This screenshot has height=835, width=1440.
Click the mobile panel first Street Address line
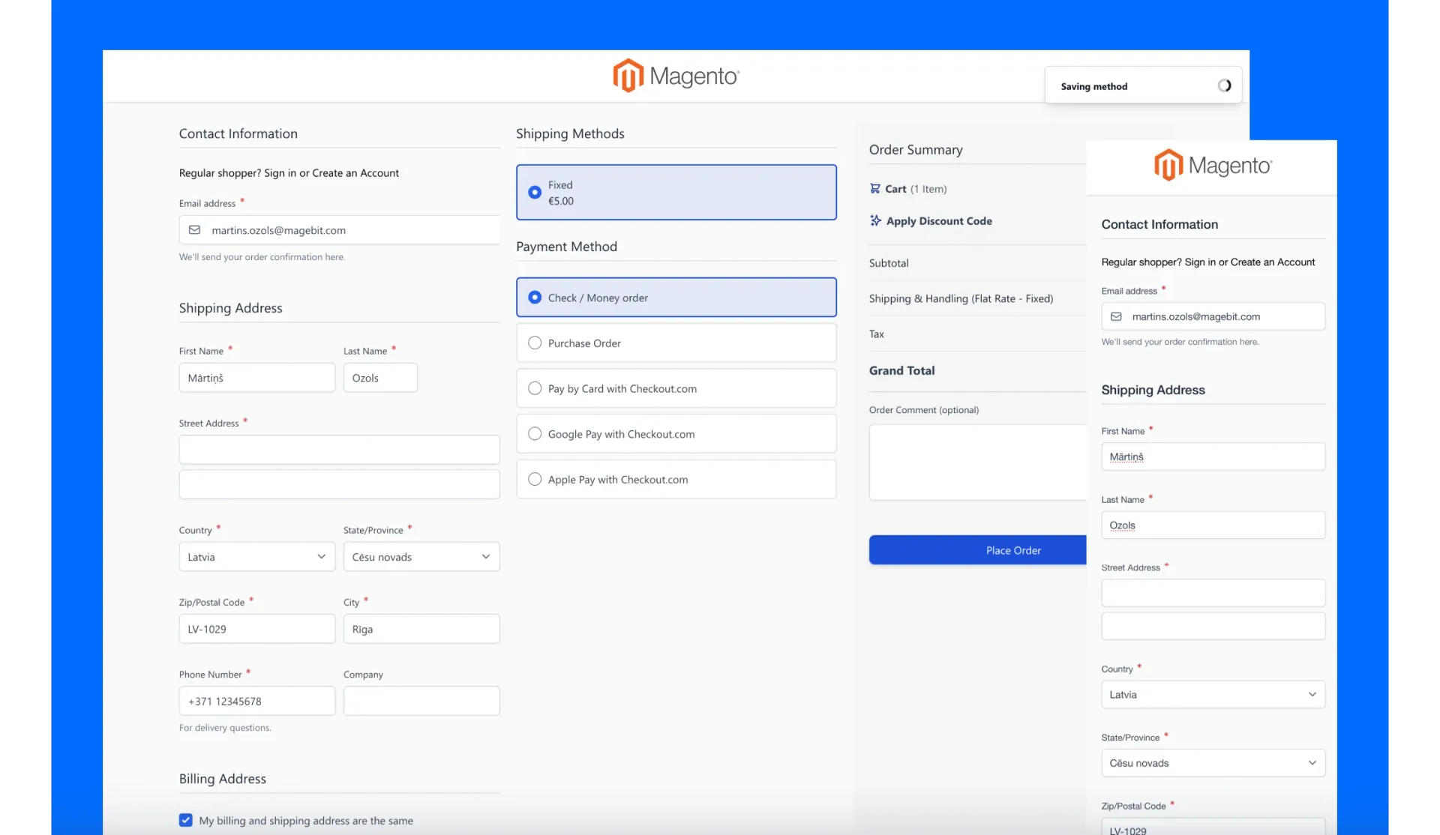1213,593
